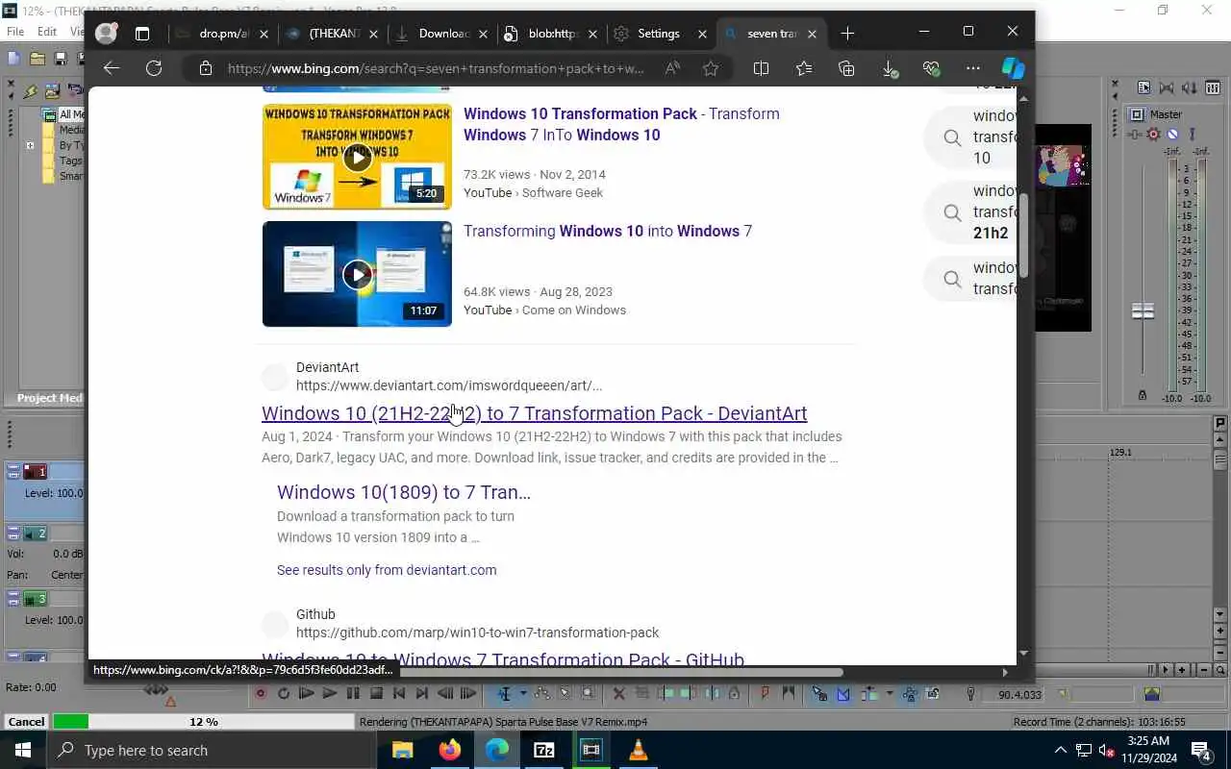
Task: Click the Vegas save icon
Action: click(60, 60)
